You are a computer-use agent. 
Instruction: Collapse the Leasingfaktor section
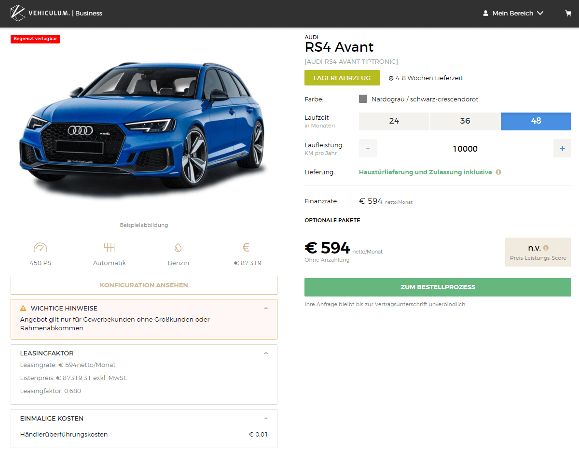click(x=266, y=353)
